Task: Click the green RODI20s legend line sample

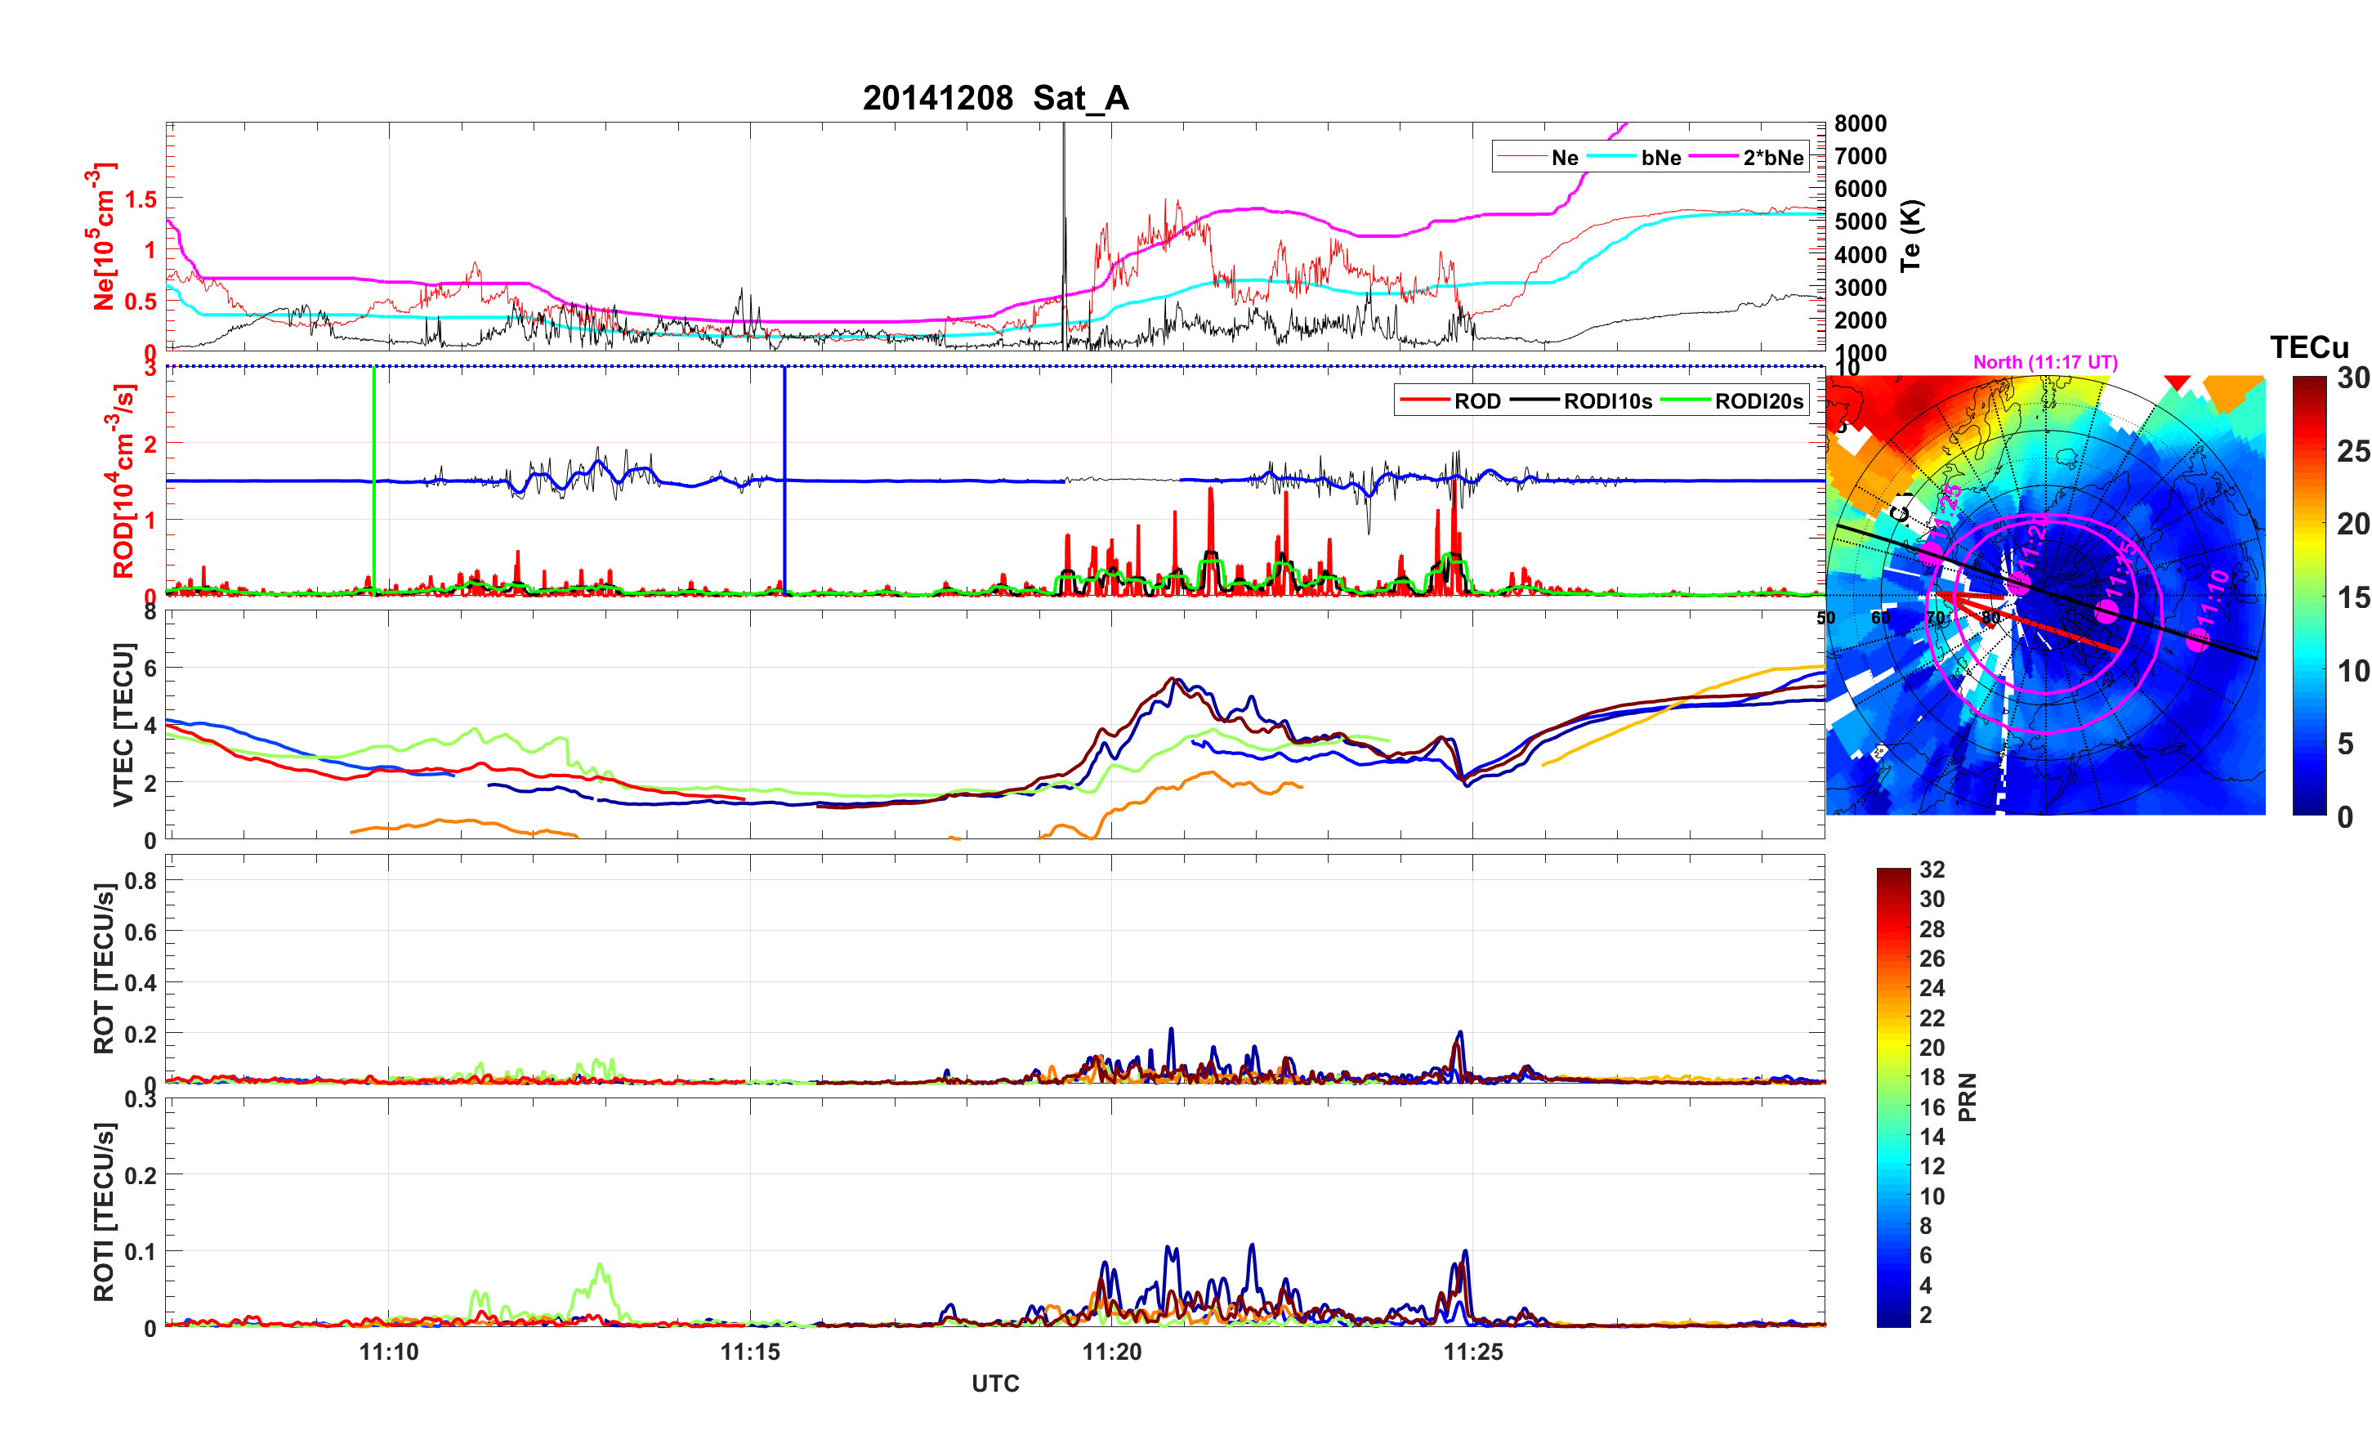Action: pos(1686,400)
